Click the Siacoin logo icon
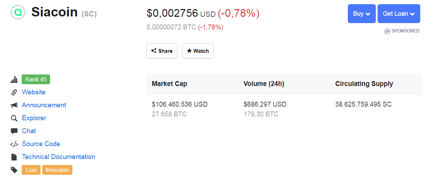429x180 pixels. [x=17, y=12]
